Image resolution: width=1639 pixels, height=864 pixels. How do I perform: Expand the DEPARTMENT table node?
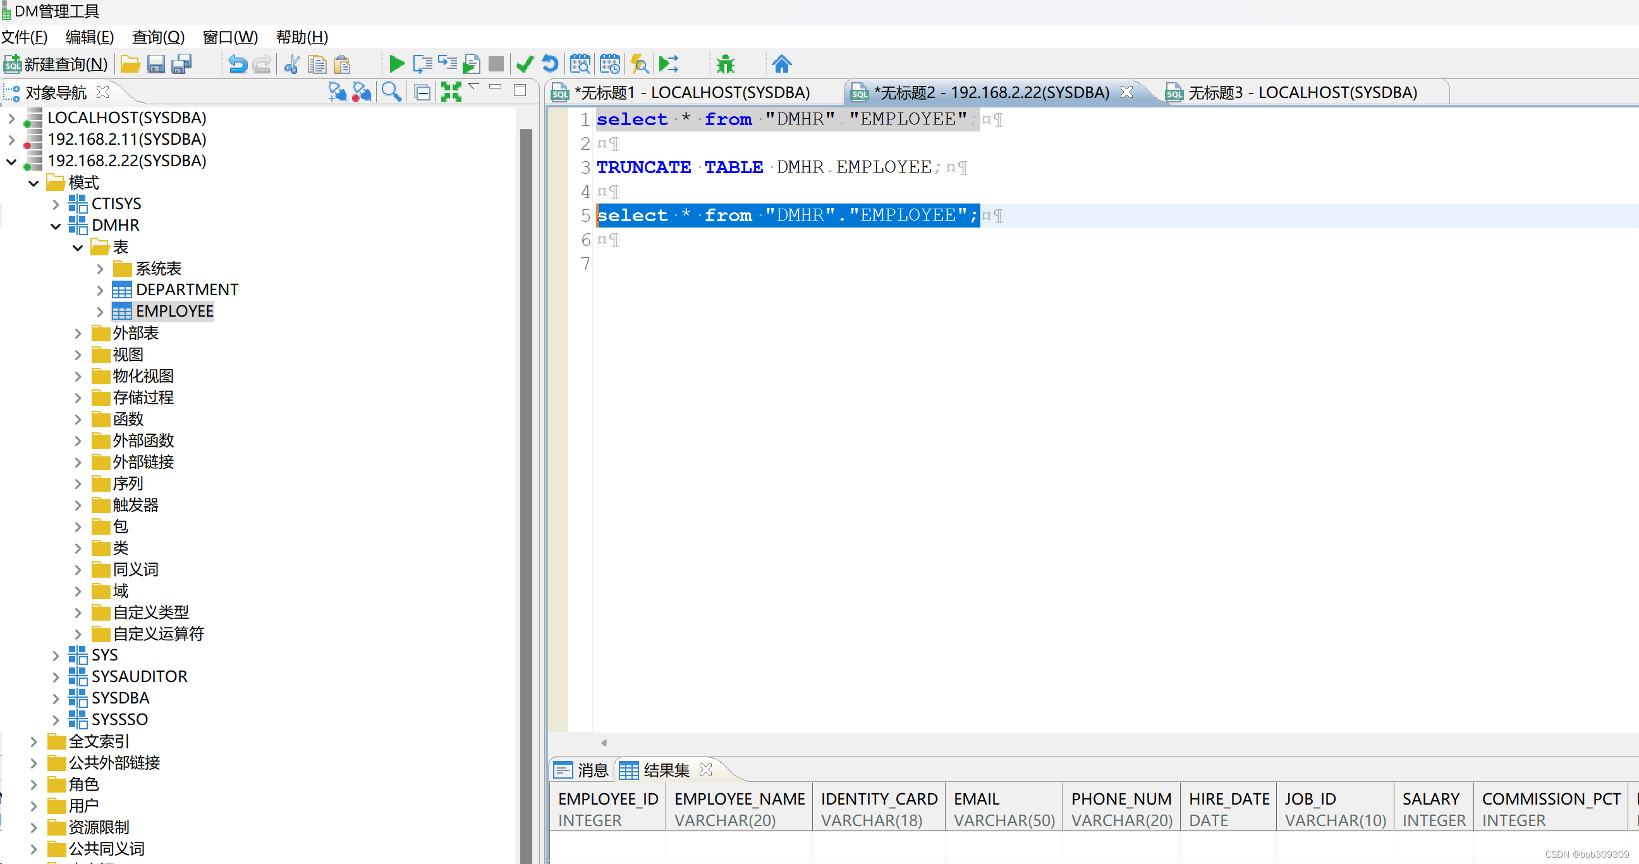[100, 290]
